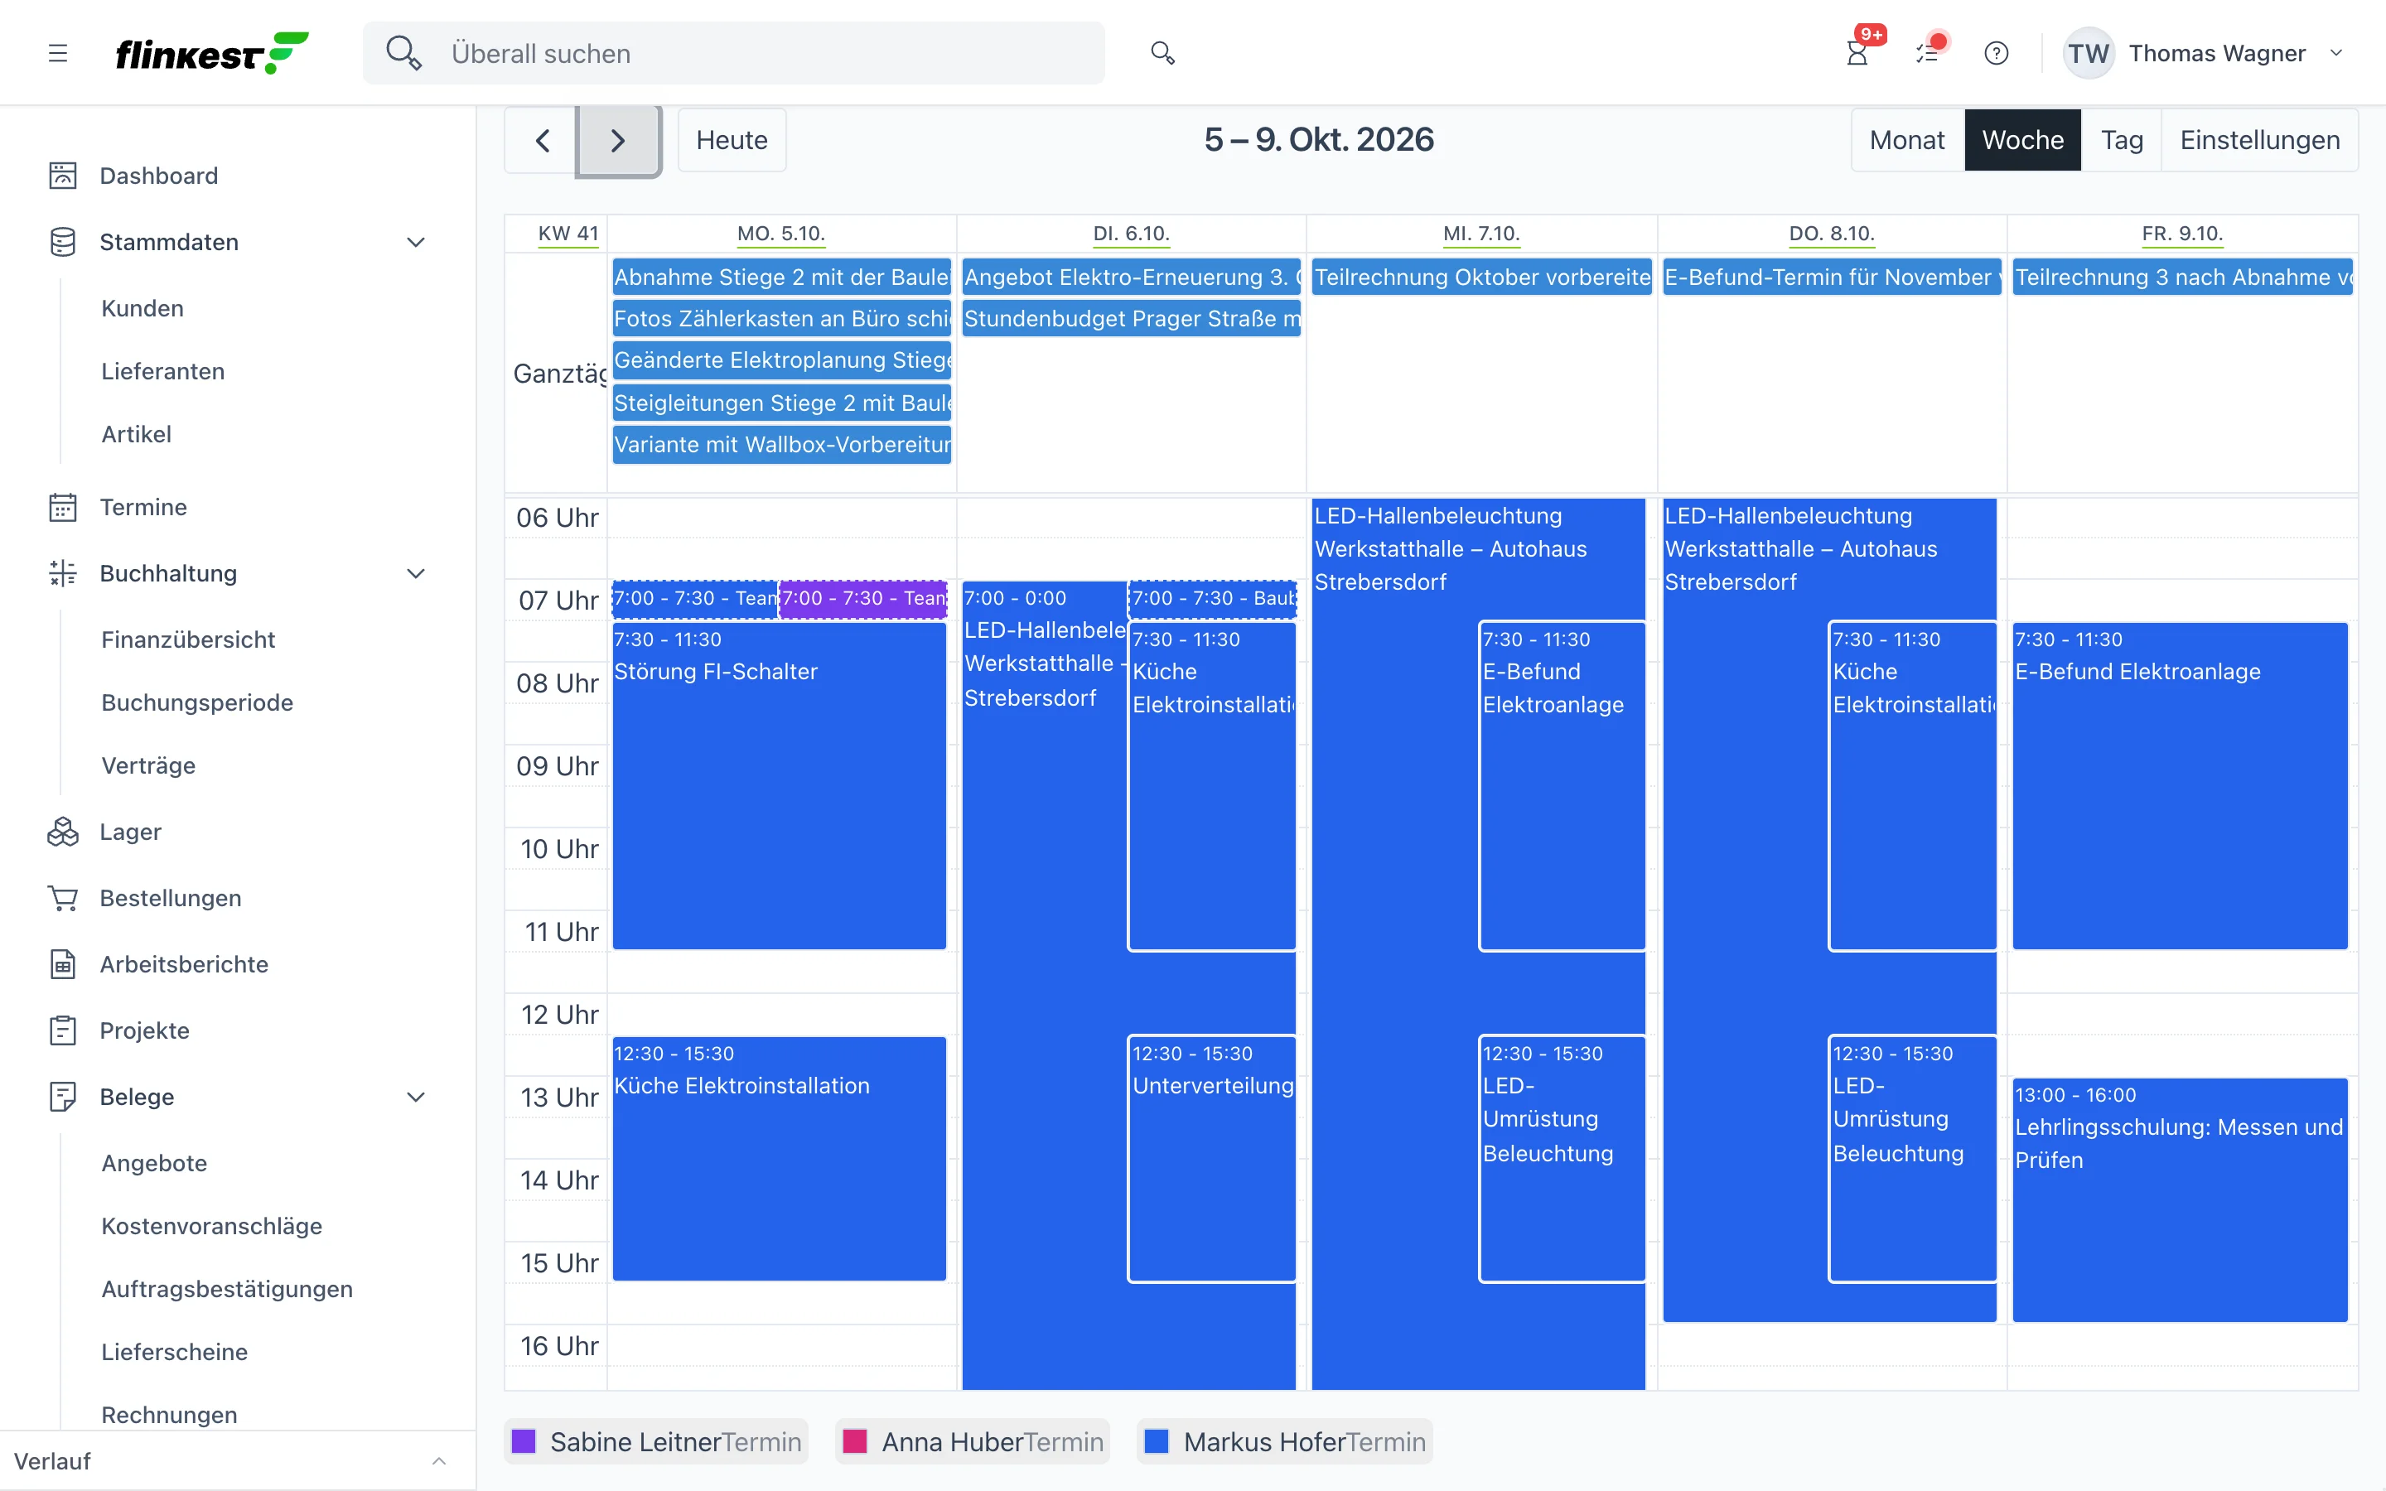Open Lehrlingsschulung: Messen und Prüfen appointment

2179,1199
